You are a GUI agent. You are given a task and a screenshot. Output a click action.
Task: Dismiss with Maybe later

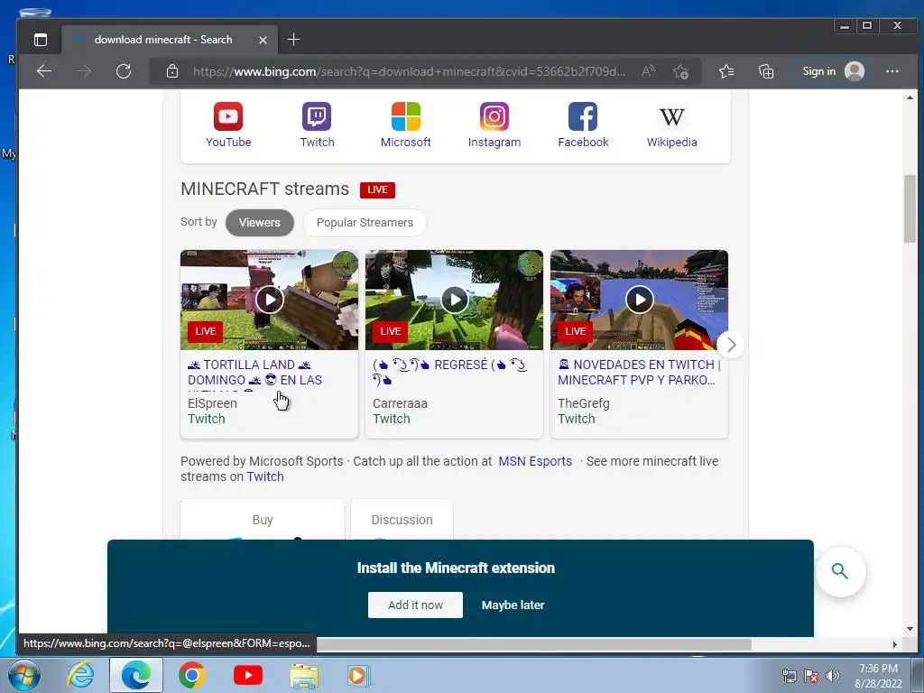(513, 605)
